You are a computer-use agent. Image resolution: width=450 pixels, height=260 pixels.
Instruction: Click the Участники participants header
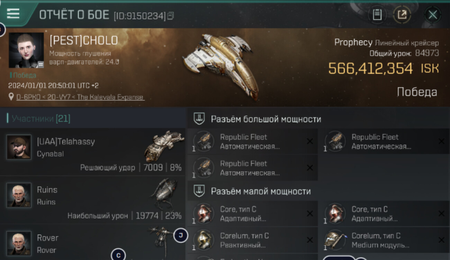(x=41, y=119)
